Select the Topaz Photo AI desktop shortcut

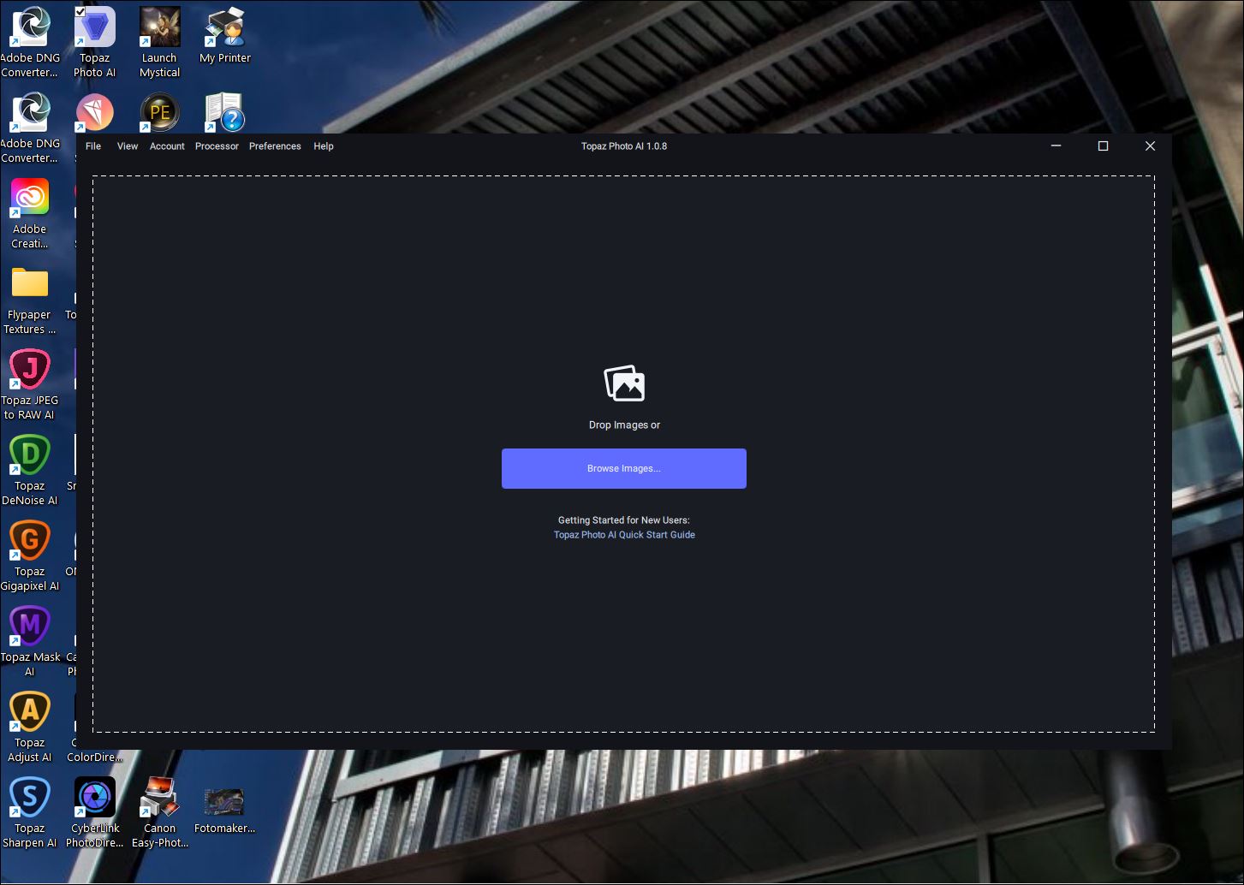[x=95, y=29]
